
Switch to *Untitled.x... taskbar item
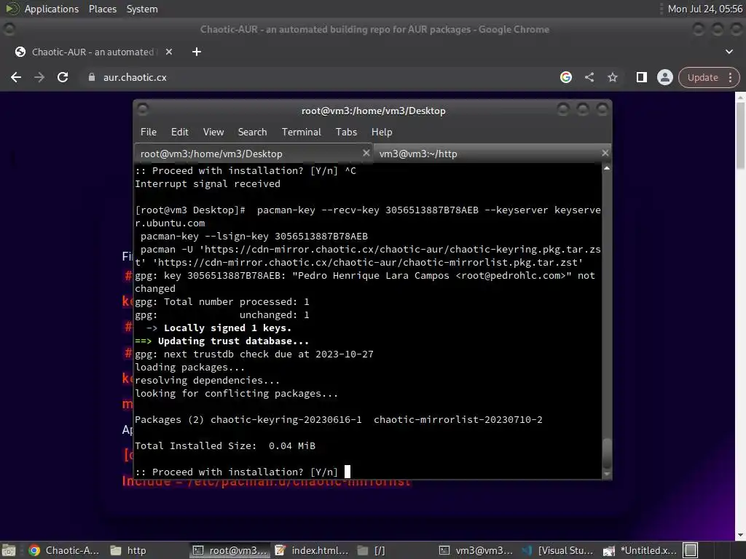(x=640, y=550)
